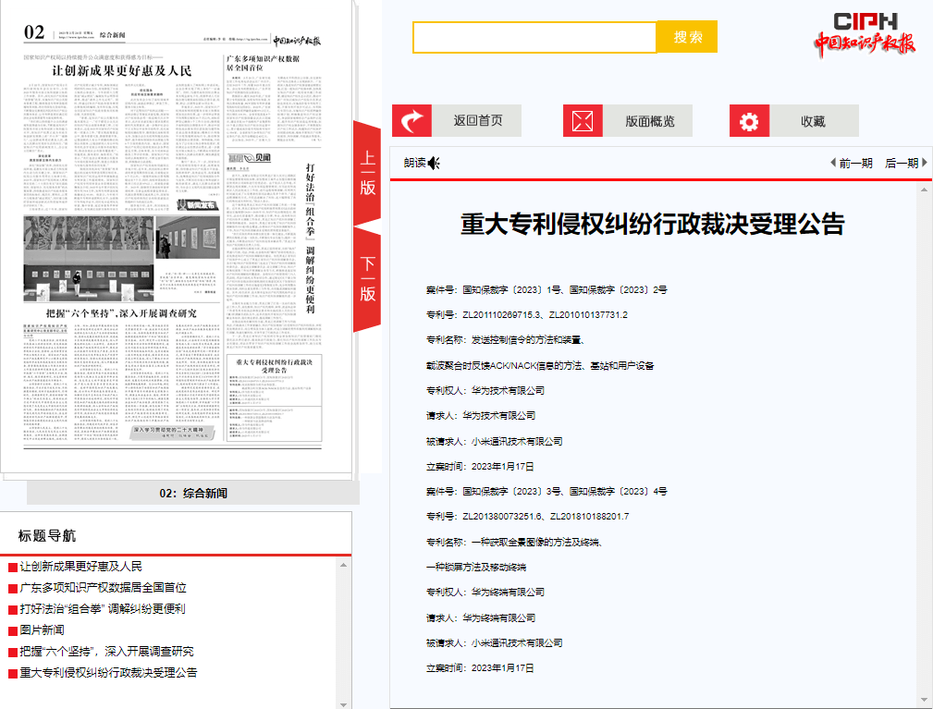Screen dimensions: 933x709
Task: Click vertical headline 打好法治组合拳 on newspaper page
Action: [310, 238]
